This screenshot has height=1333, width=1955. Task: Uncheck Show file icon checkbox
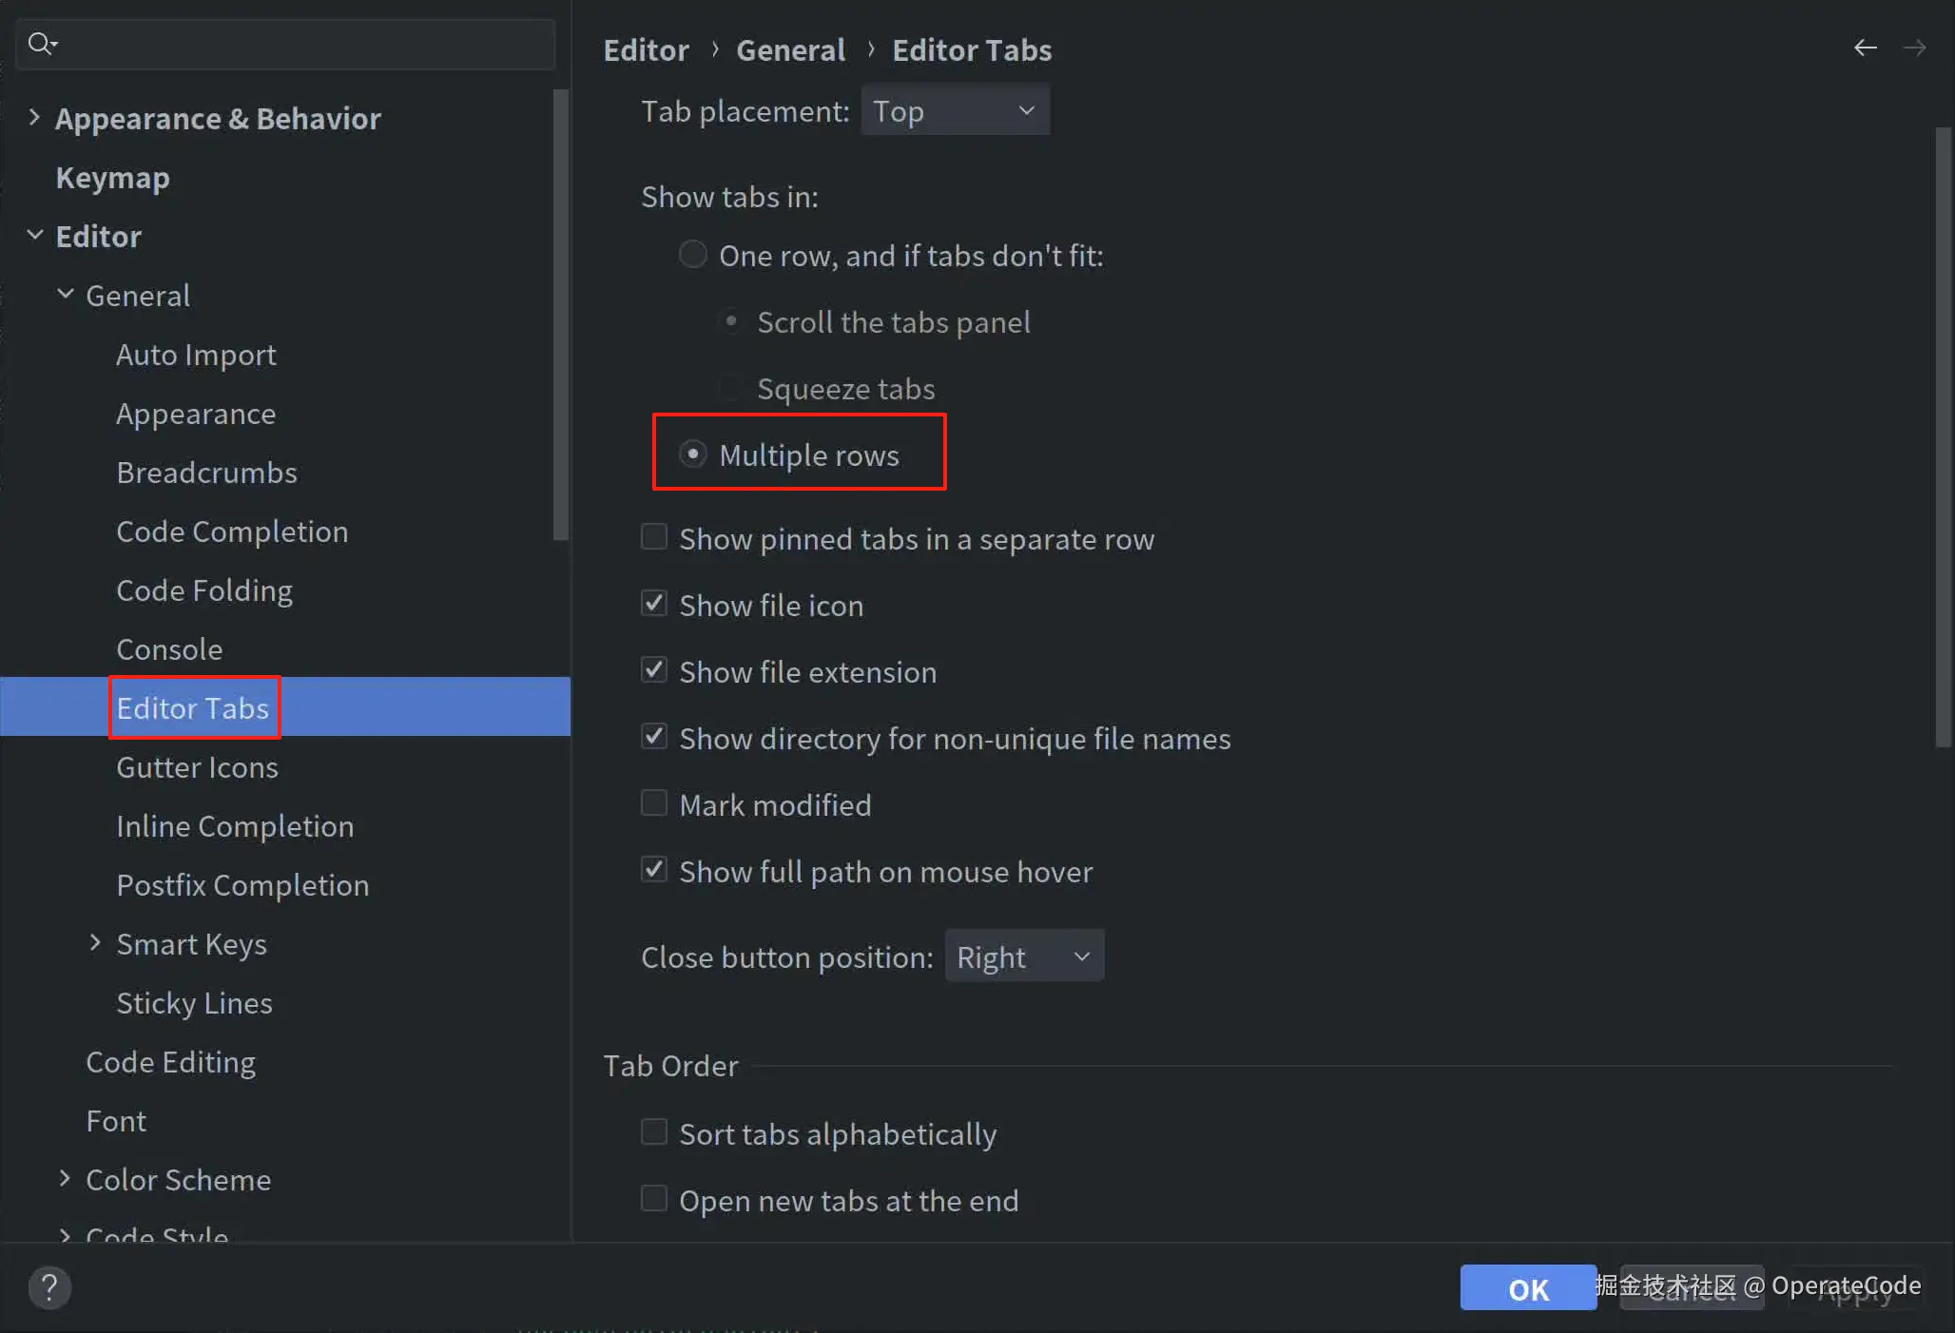pos(654,605)
